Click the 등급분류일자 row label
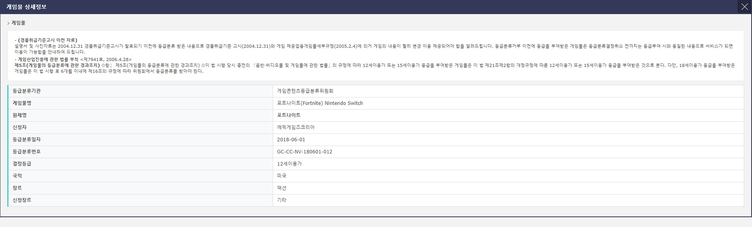Screen dimensions: 752x227 pyautogui.click(x=27, y=139)
